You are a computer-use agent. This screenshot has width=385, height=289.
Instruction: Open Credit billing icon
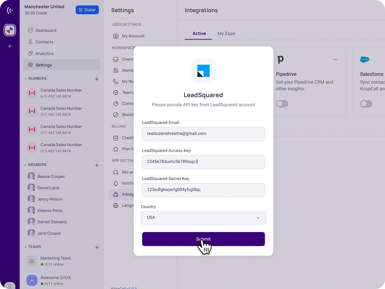116,138
